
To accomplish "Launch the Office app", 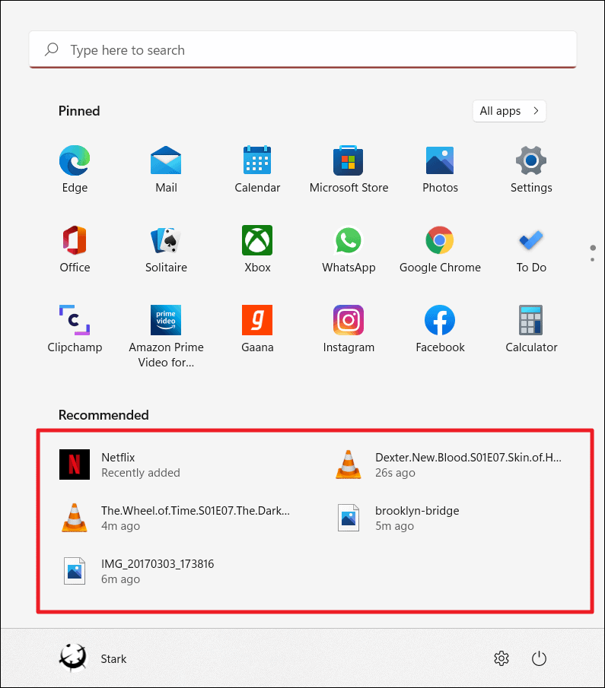I will [75, 249].
